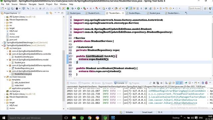Click the green Run button icon
This screenshot has width=213, height=120.
(79, 8)
